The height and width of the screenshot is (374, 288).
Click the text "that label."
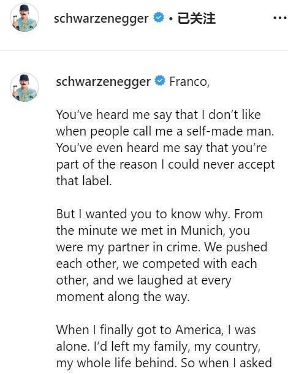coord(84,181)
